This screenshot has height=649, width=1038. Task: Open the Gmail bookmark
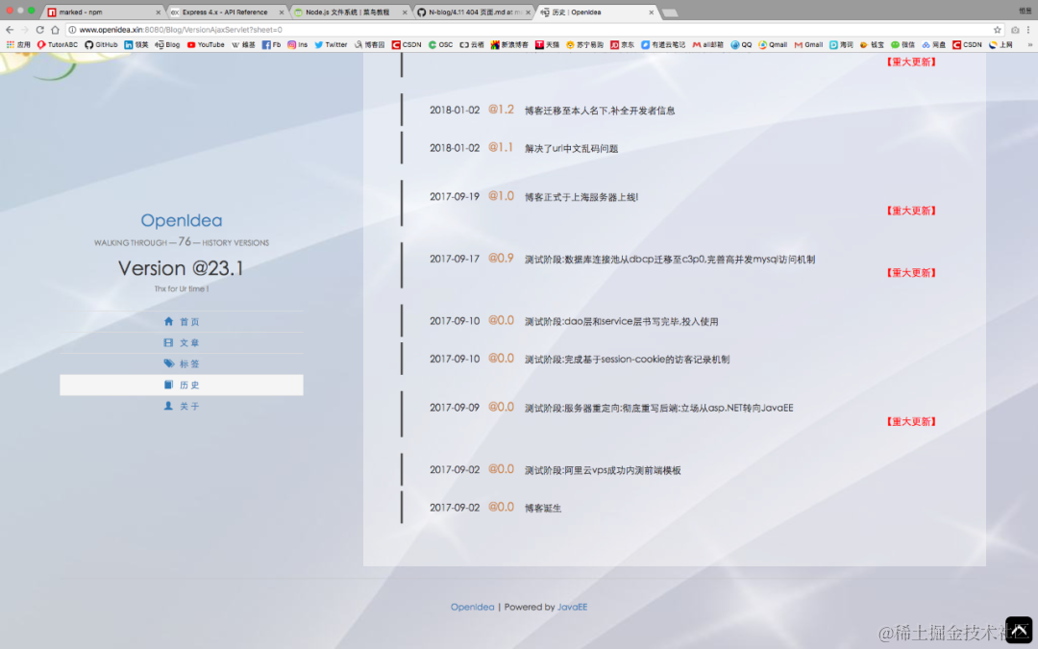click(x=808, y=45)
